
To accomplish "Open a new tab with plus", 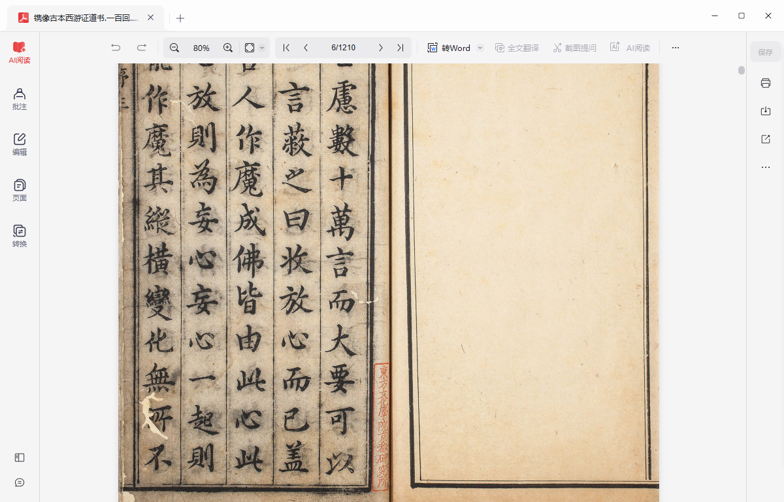I will 180,18.
